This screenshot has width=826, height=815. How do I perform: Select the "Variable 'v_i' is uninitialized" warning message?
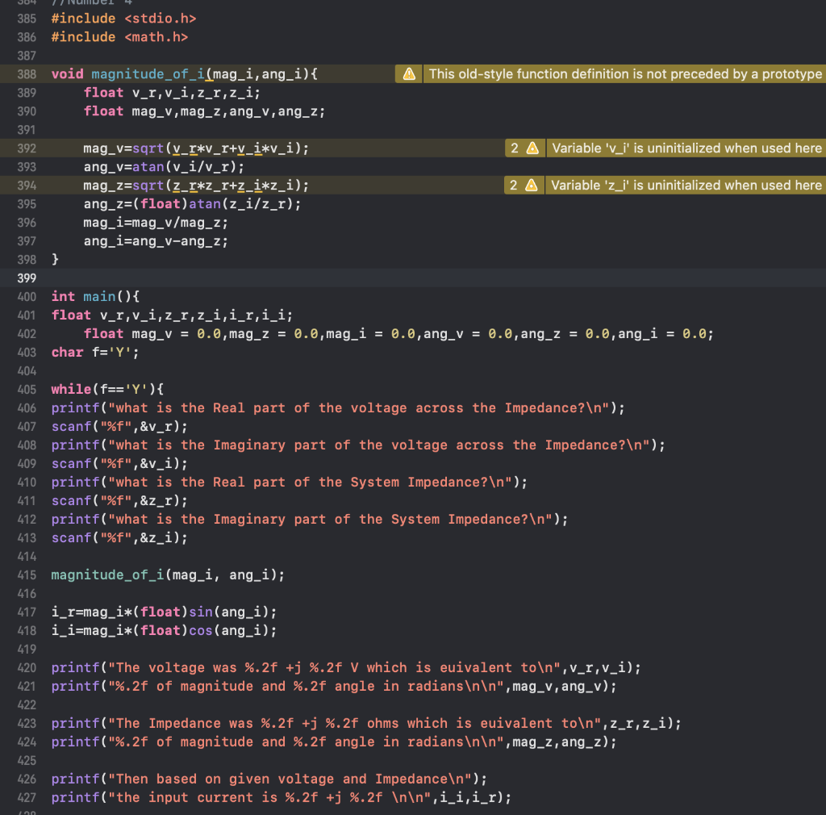pyautogui.click(x=686, y=148)
